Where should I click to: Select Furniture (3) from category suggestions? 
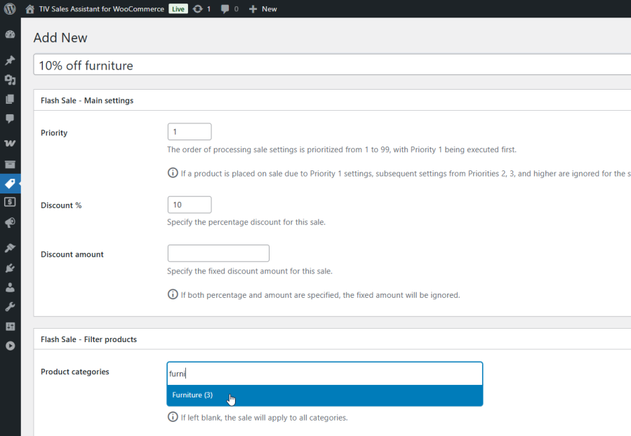[x=192, y=395]
